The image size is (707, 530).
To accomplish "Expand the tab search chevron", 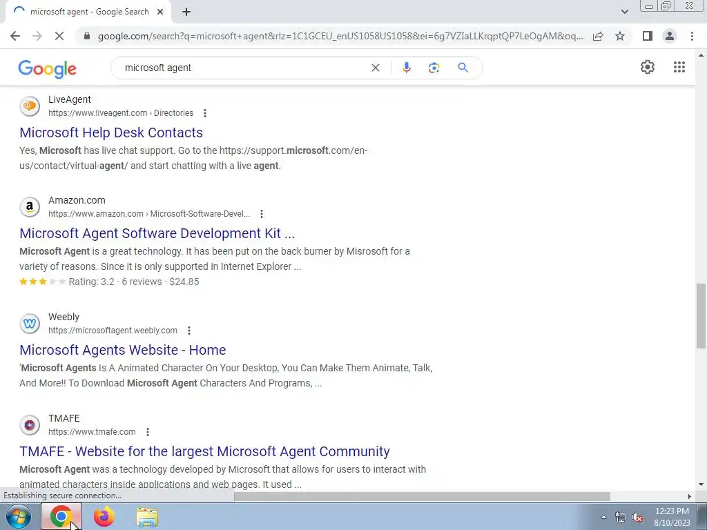I will coord(624,12).
